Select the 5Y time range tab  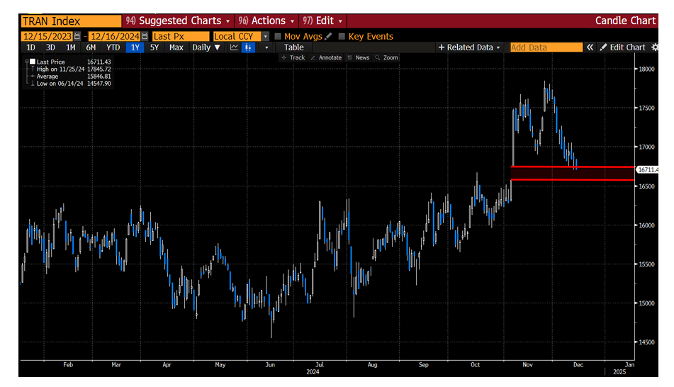(x=155, y=47)
